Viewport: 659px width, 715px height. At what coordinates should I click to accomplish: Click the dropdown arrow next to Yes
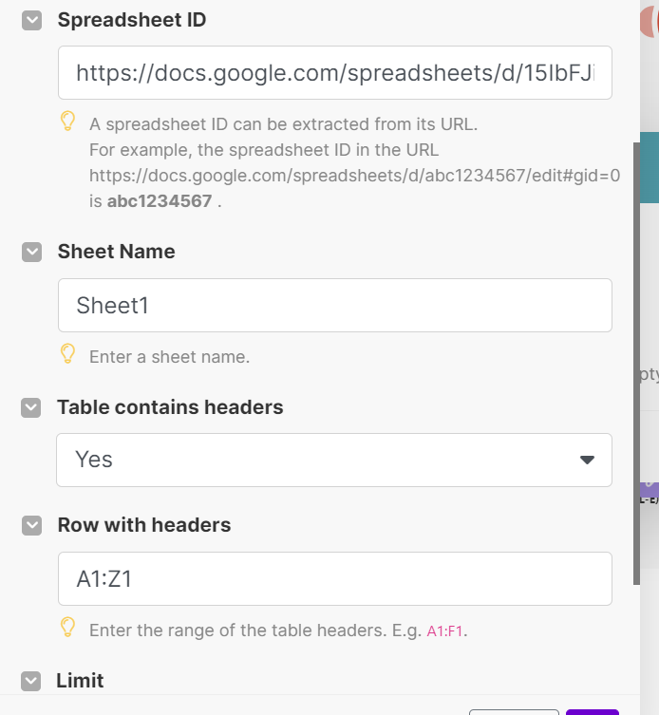click(587, 460)
